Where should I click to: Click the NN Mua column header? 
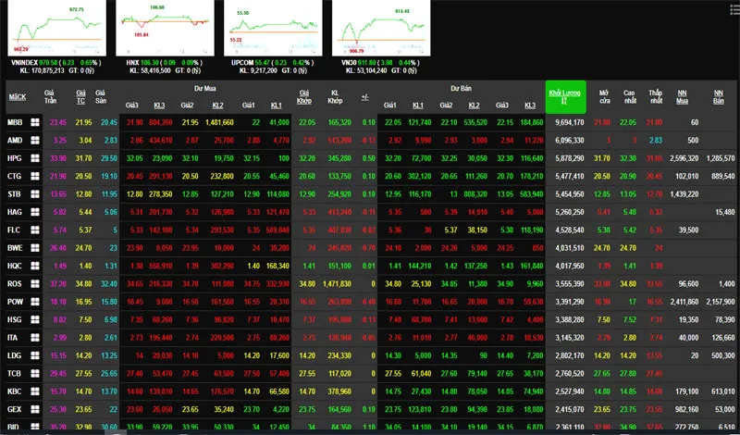pyautogui.click(x=682, y=97)
